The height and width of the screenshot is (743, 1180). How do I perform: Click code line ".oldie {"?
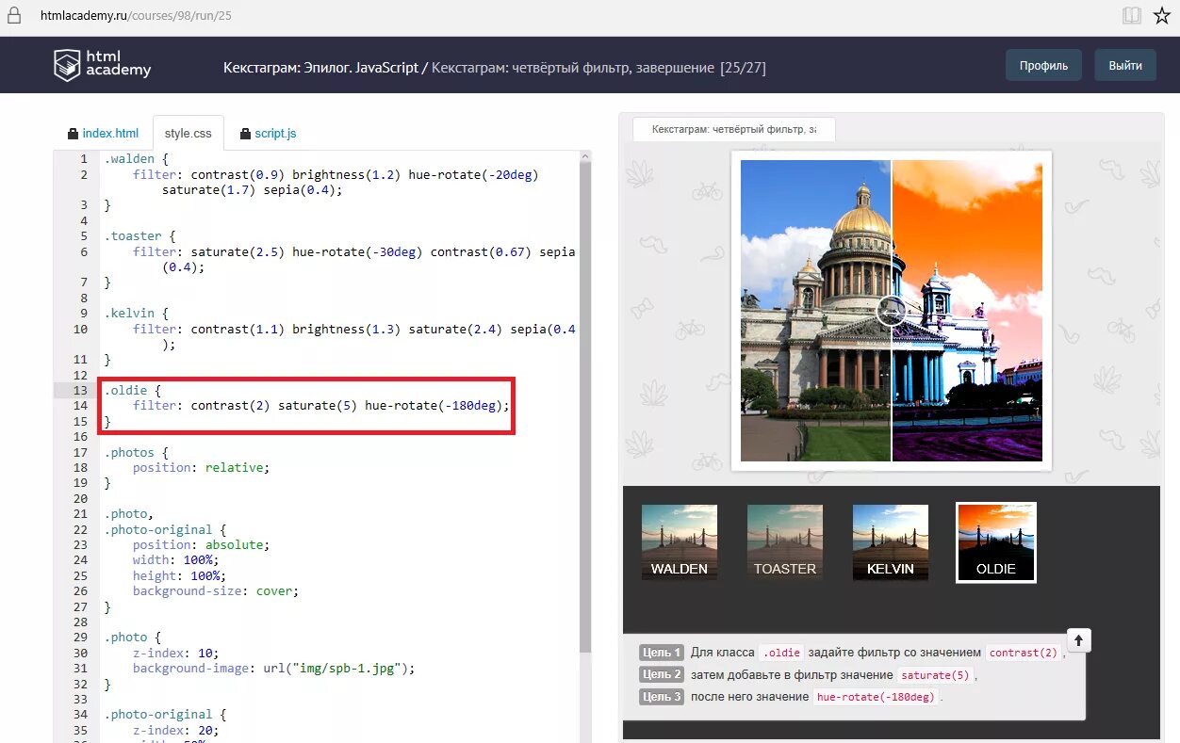(x=133, y=390)
